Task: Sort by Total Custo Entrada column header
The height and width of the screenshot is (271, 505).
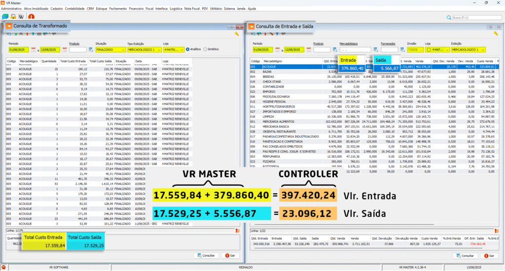Action: pyautogui.click(x=73, y=61)
